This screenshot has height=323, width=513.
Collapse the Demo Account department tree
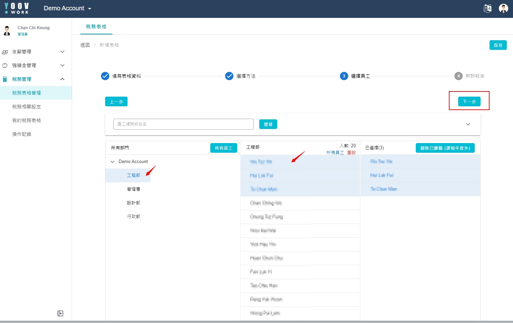click(112, 162)
